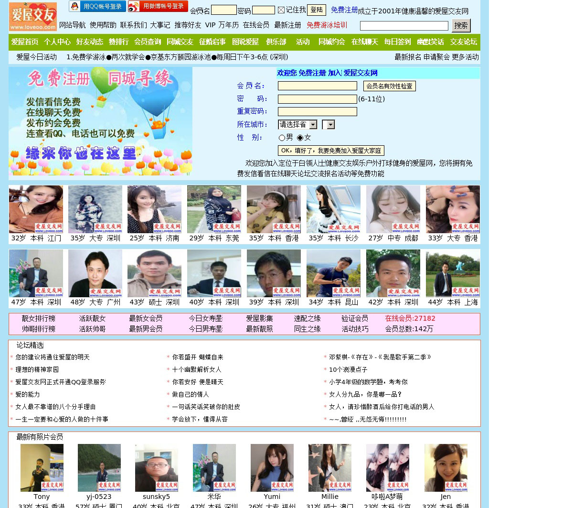Viewport: 573px width, 508px height.
Task: Submit registration with the OK join button
Action: (331, 151)
